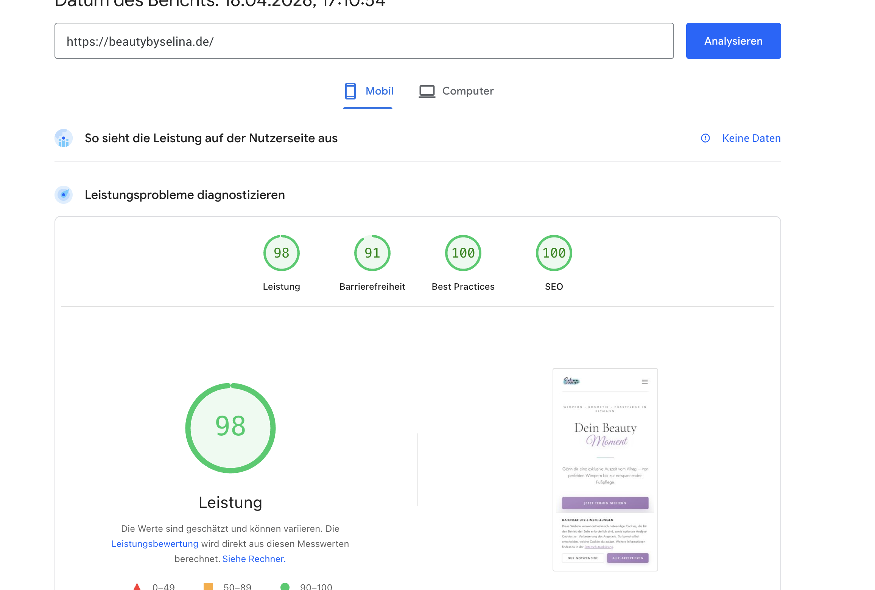Click the user experience icon beside Nutzerseite heading
The height and width of the screenshot is (590, 875).
[64, 138]
